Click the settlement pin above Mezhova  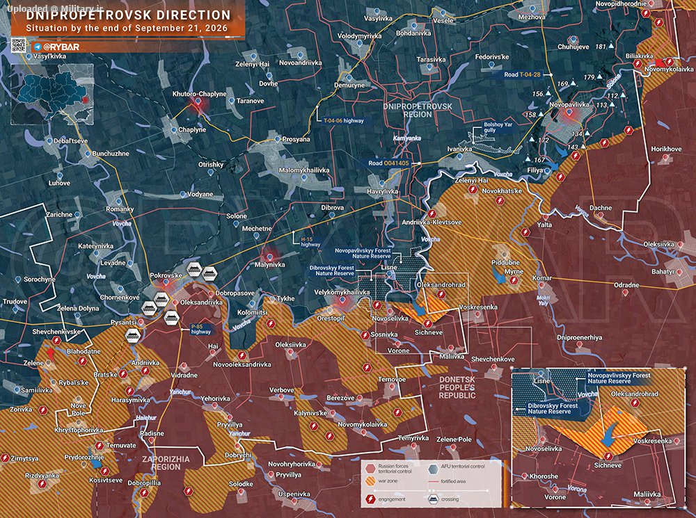tap(532, 9)
